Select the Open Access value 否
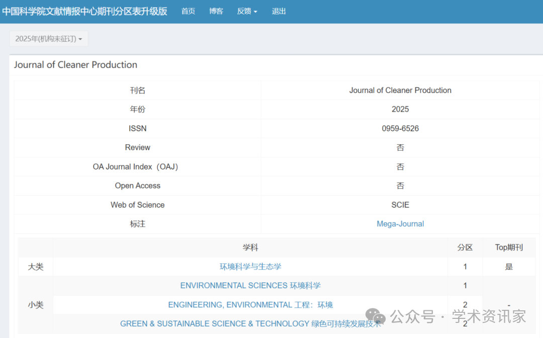Image resolution: width=543 pixels, height=338 pixels. point(400,186)
